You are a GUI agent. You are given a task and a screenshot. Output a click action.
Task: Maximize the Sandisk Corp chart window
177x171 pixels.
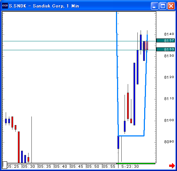coord(163,6)
